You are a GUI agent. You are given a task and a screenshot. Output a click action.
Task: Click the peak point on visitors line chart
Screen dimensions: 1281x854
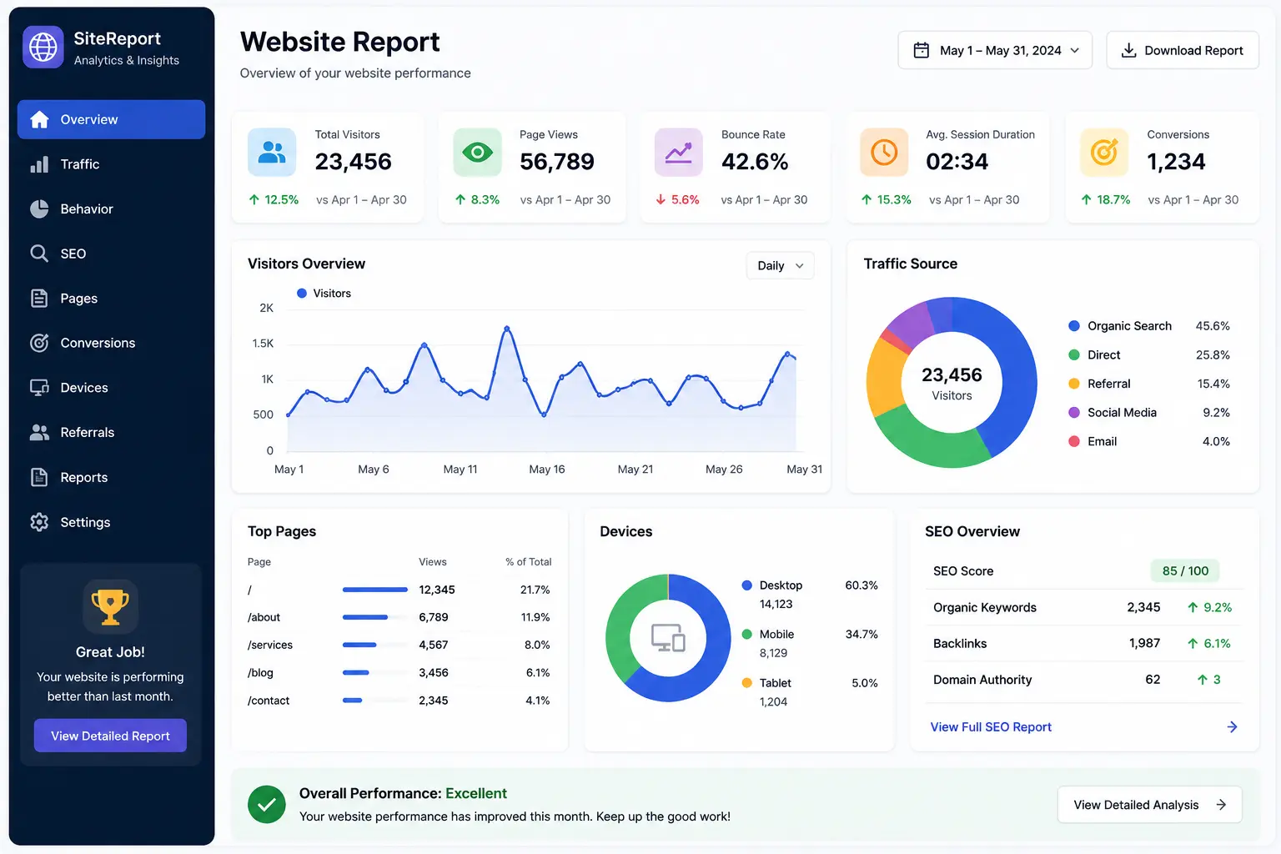506,329
